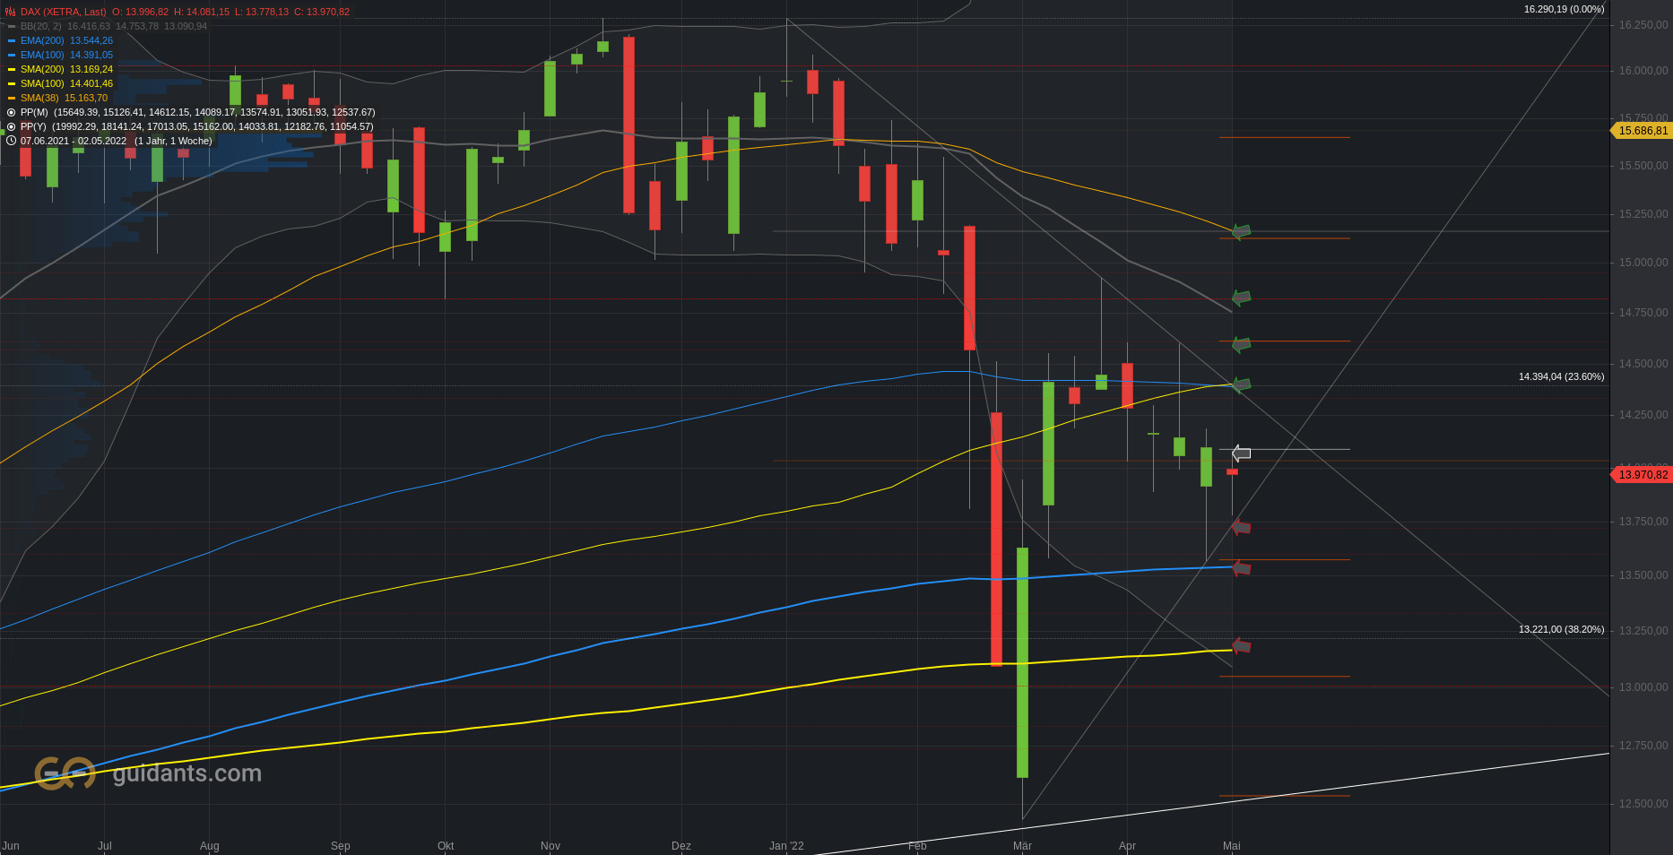Click the guidants logo icon
The height and width of the screenshot is (855, 1673).
click(x=65, y=773)
